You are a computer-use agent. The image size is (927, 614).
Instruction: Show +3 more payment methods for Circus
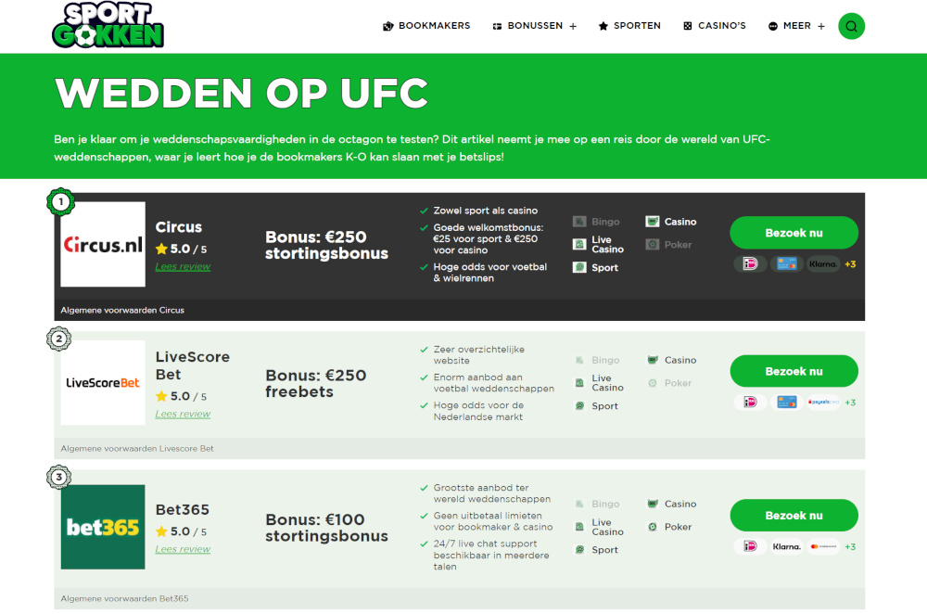click(x=850, y=263)
